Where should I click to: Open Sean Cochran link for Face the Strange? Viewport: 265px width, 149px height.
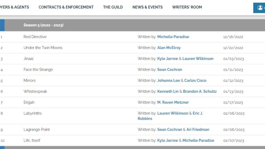(x=170, y=70)
